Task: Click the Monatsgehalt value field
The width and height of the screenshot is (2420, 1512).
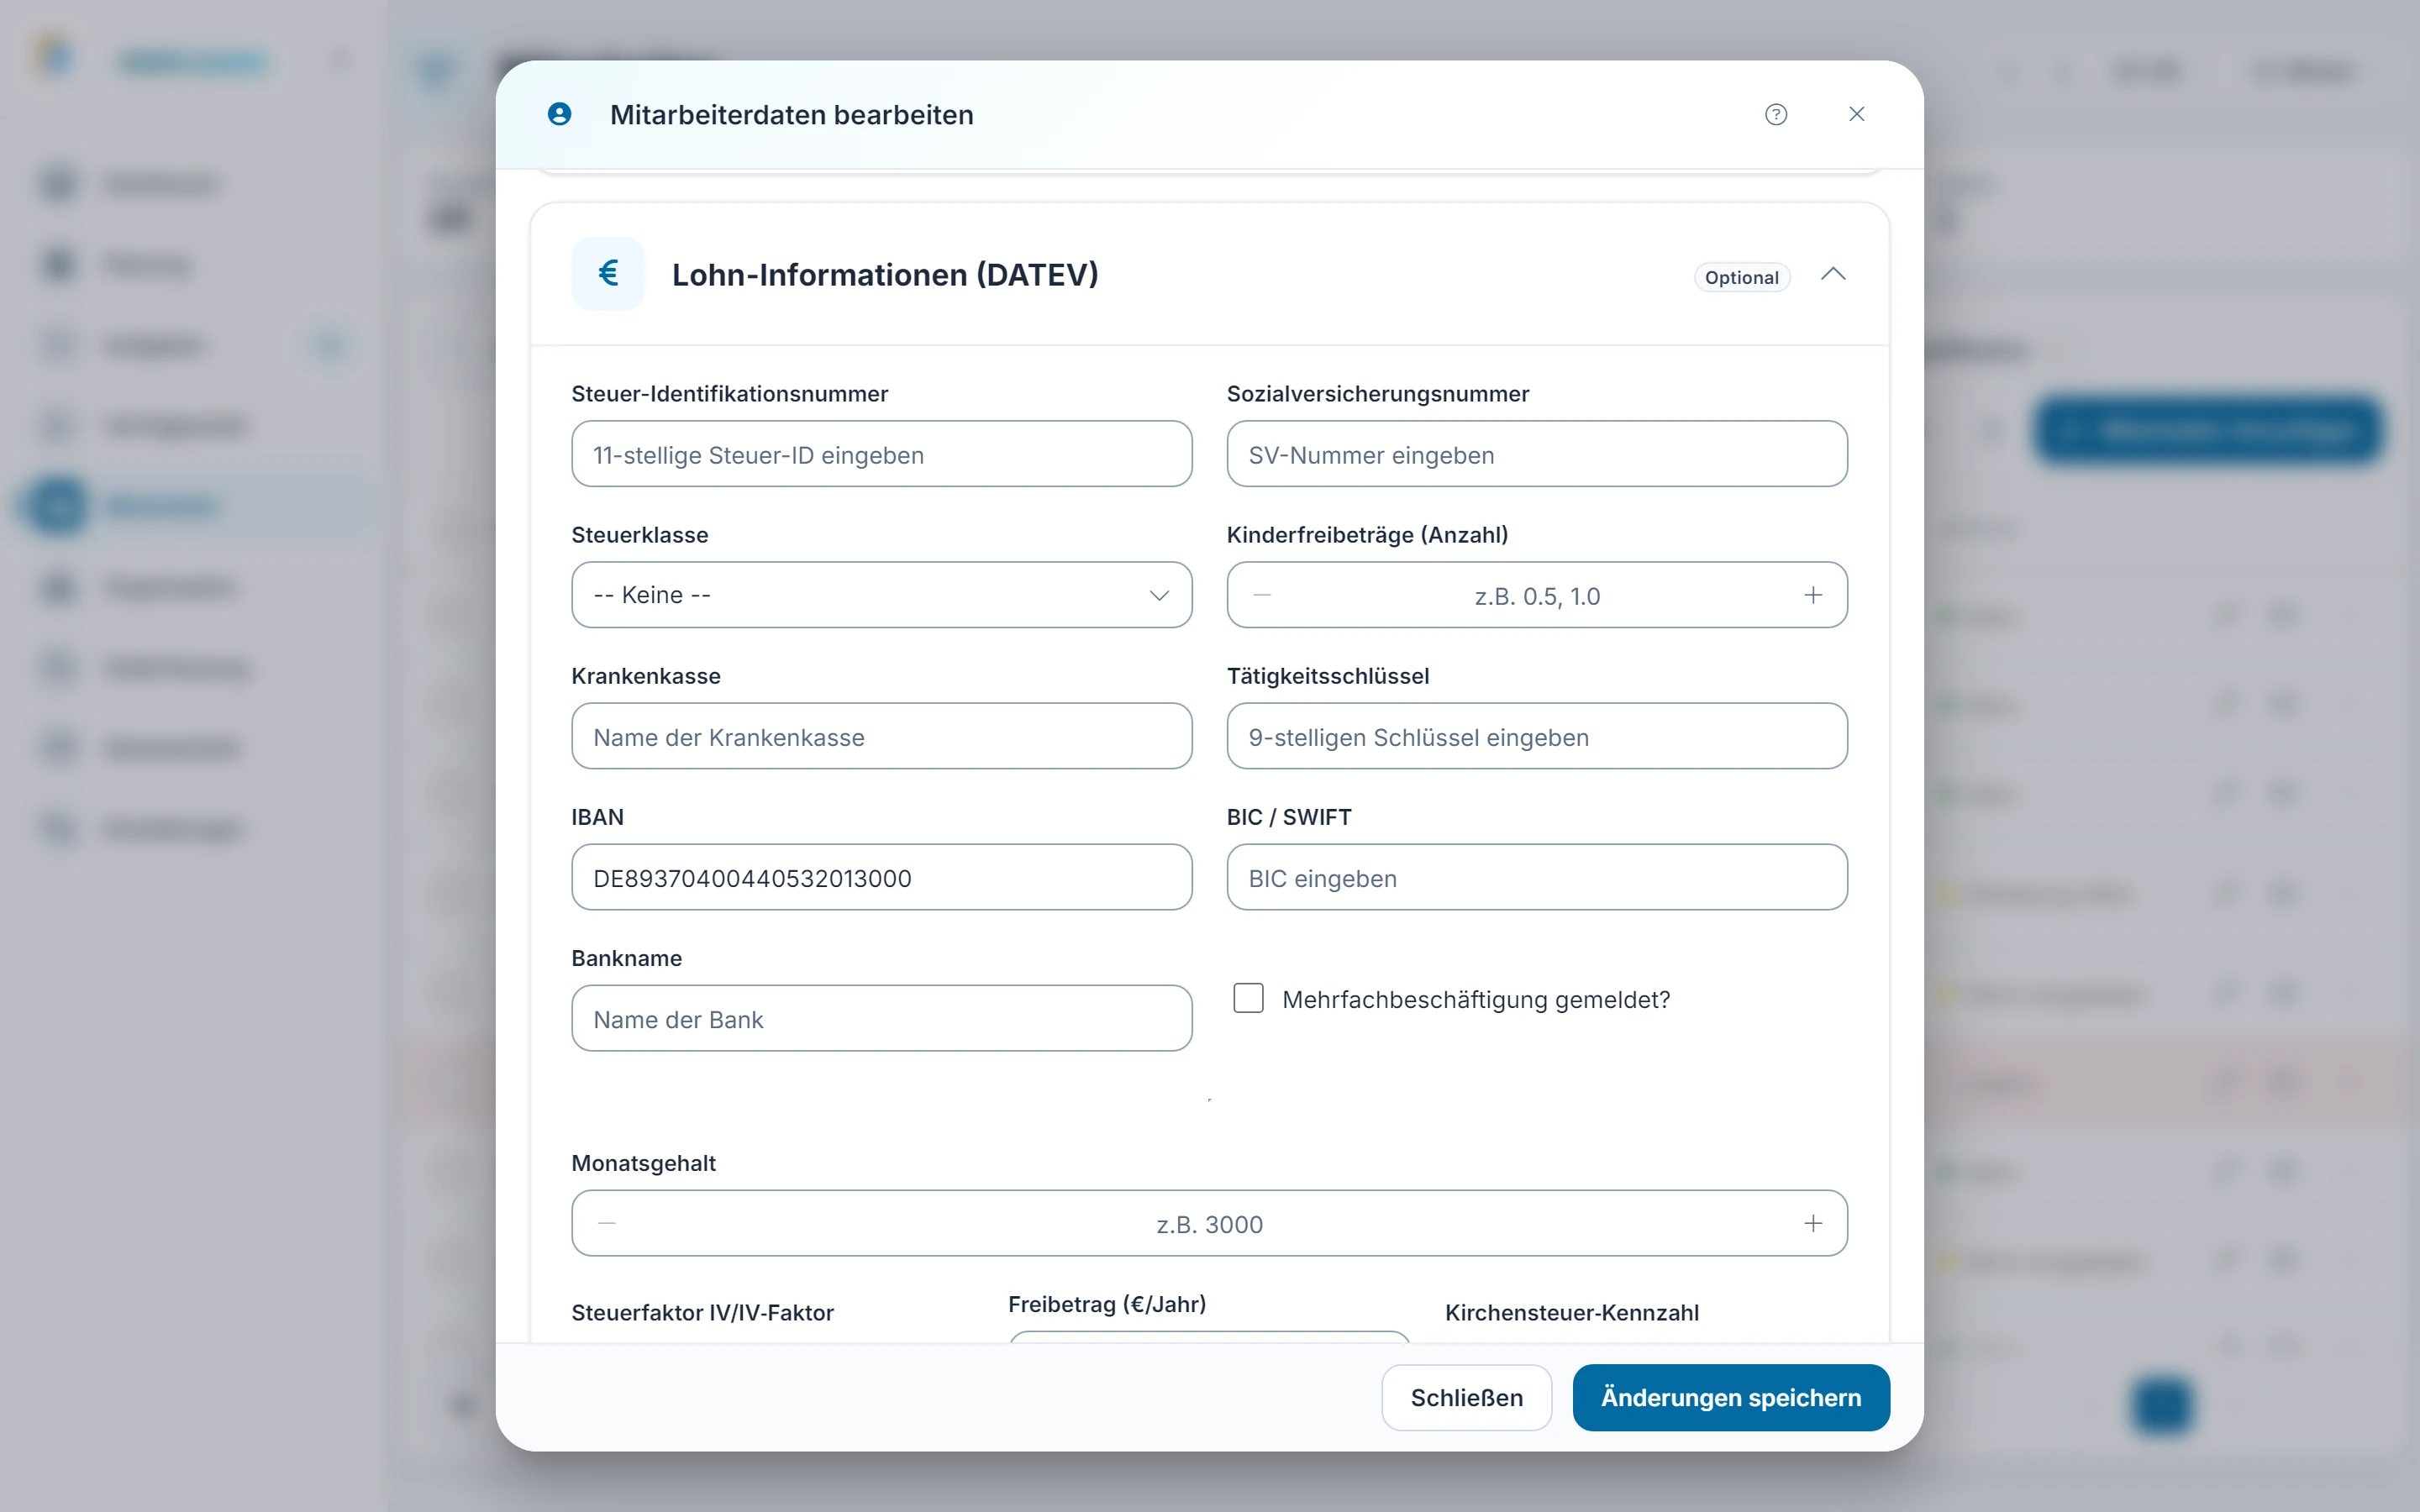Action: (1209, 1223)
